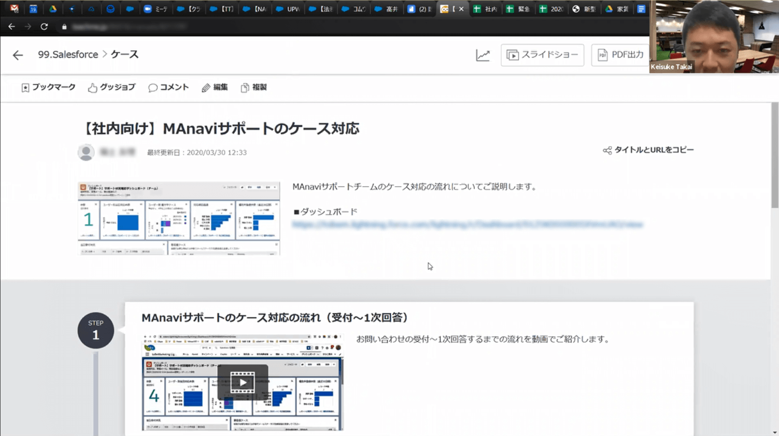This screenshot has height=436, width=779.
Task: Copy title and URL via タイトルとURLをコピー
Action: pos(648,150)
